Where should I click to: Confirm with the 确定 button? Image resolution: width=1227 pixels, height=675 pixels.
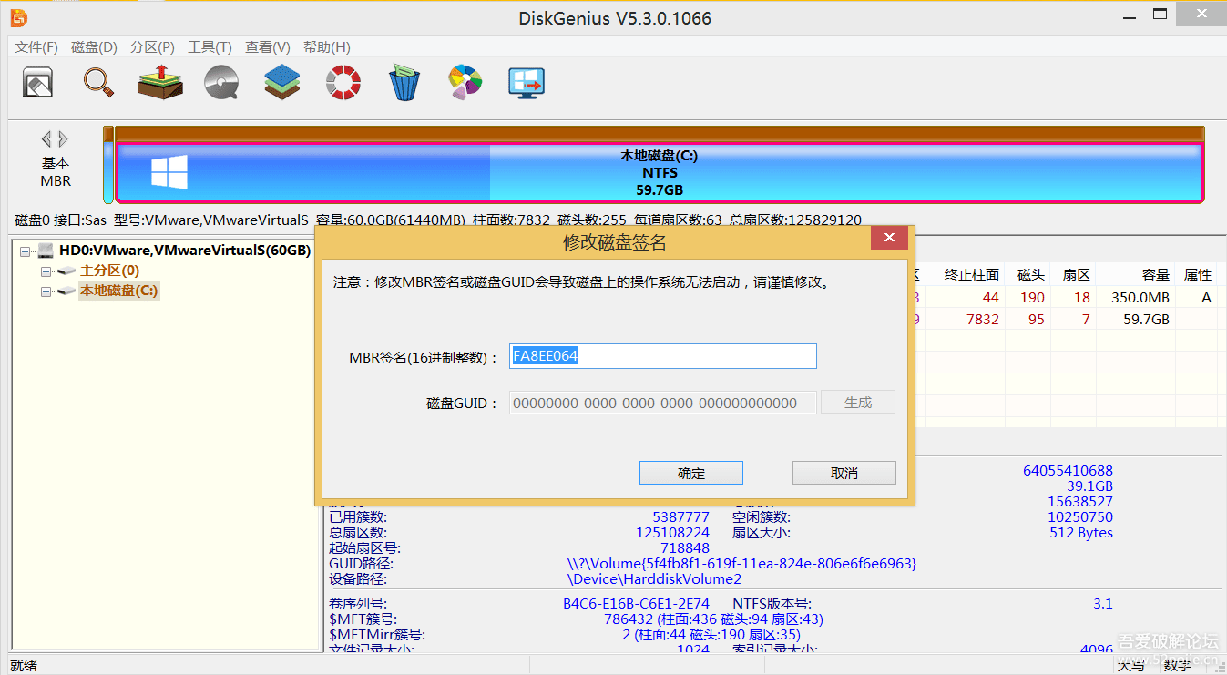[x=690, y=472]
